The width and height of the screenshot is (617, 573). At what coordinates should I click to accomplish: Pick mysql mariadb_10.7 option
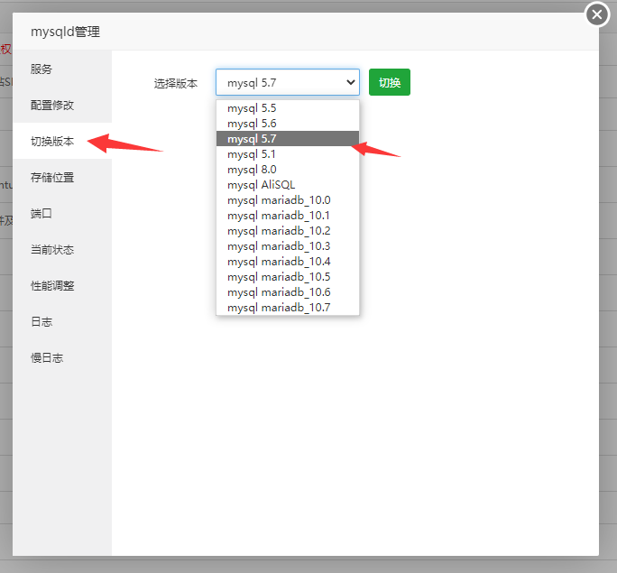[288, 308]
